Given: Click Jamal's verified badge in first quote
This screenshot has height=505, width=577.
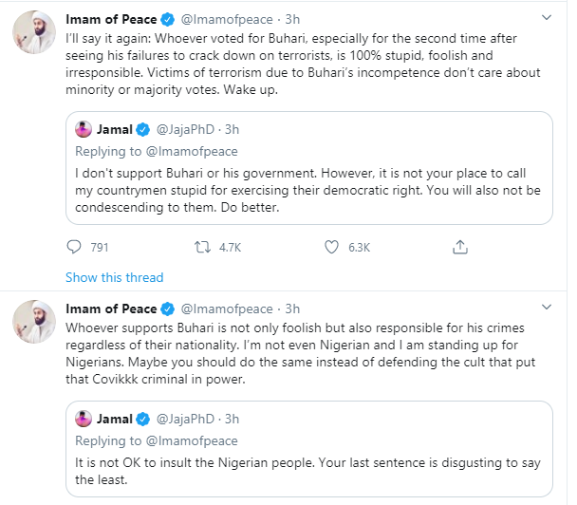Looking at the screenshot, I should 142,129.
